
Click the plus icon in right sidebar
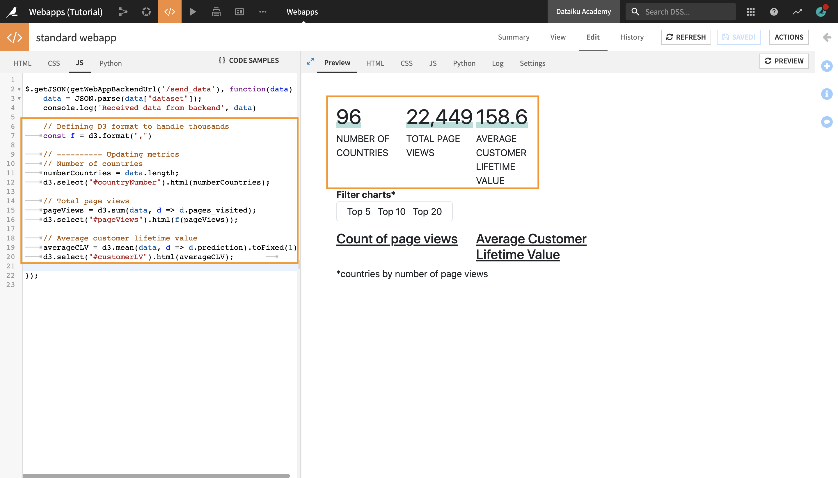coord(827,66)
